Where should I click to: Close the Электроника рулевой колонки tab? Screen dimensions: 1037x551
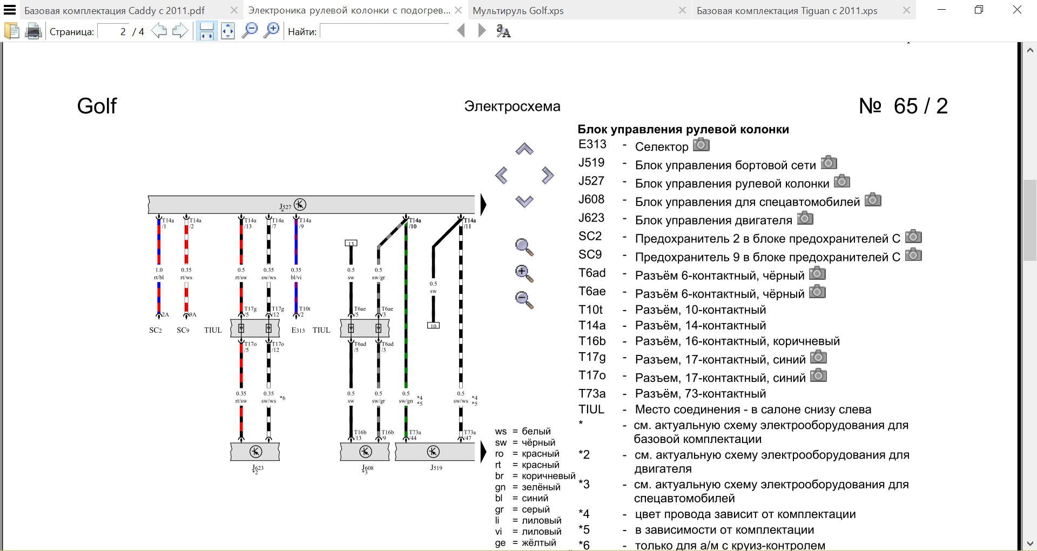[x=458, y=10]
